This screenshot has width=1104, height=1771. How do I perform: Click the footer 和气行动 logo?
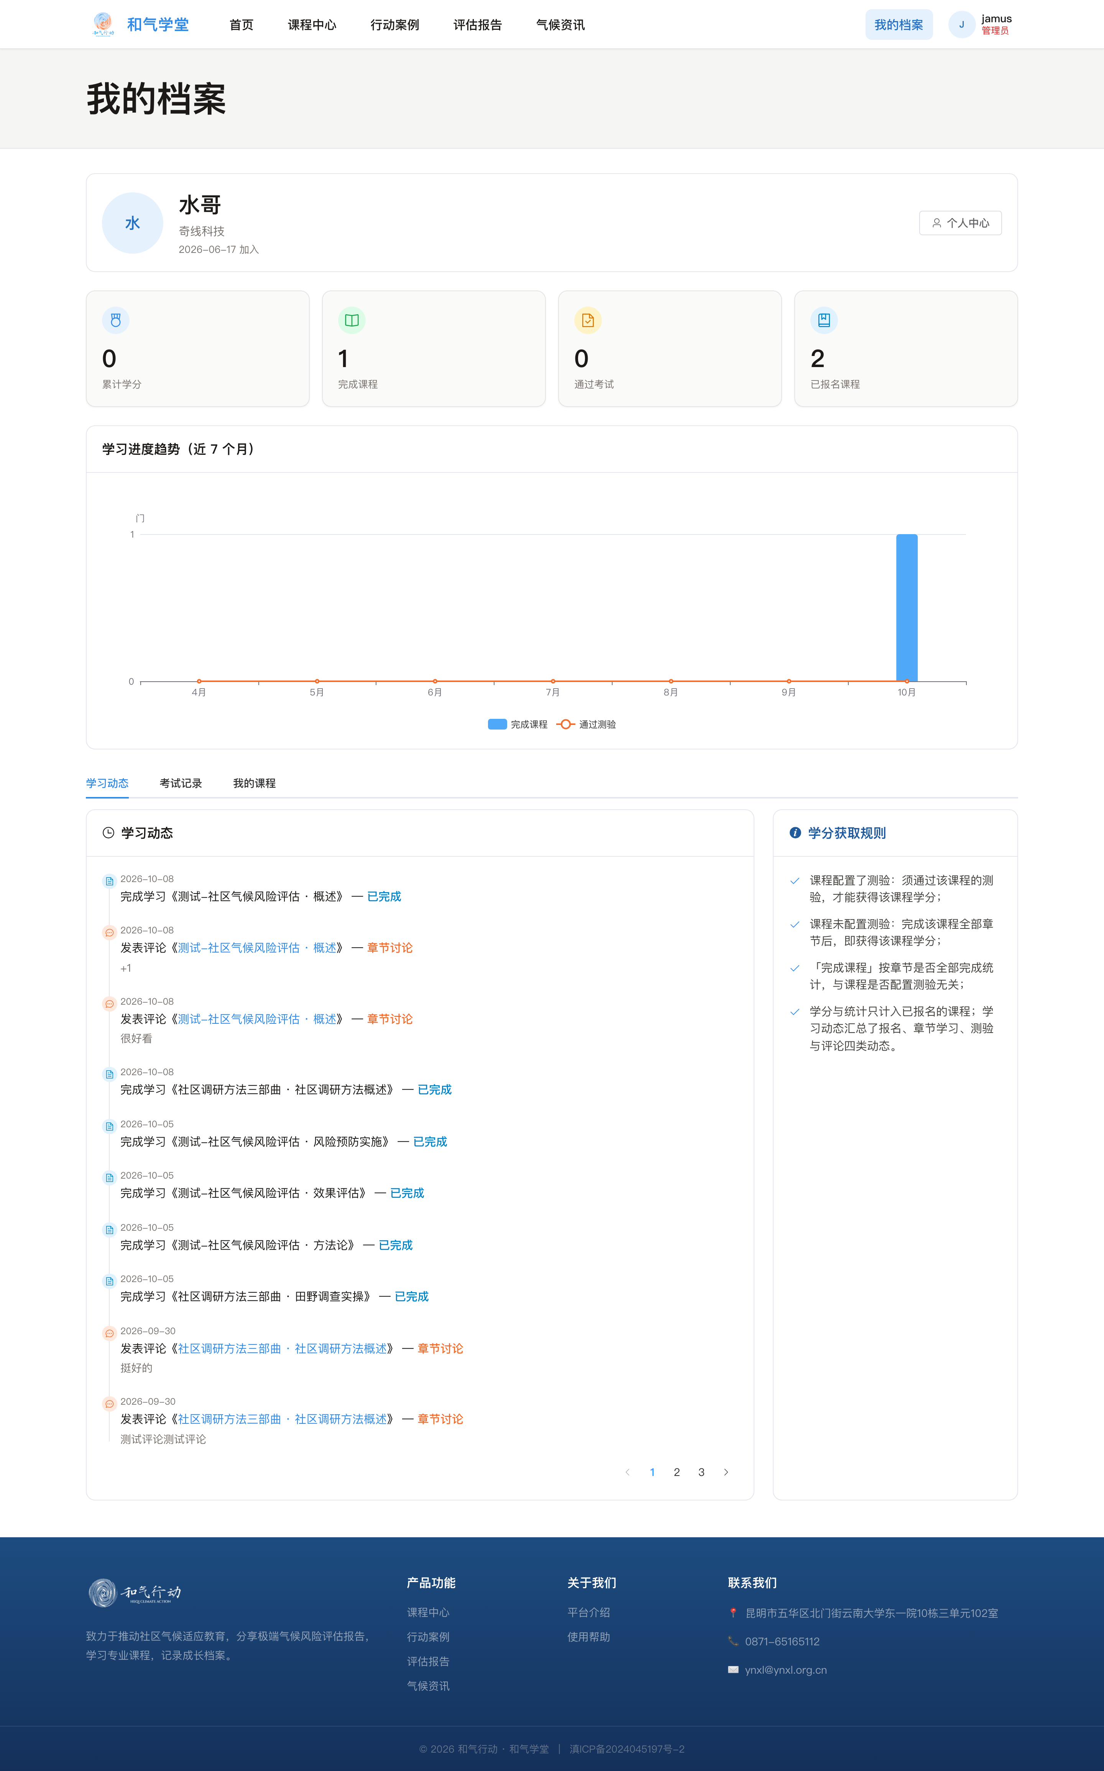click(x=134, y=1592)
